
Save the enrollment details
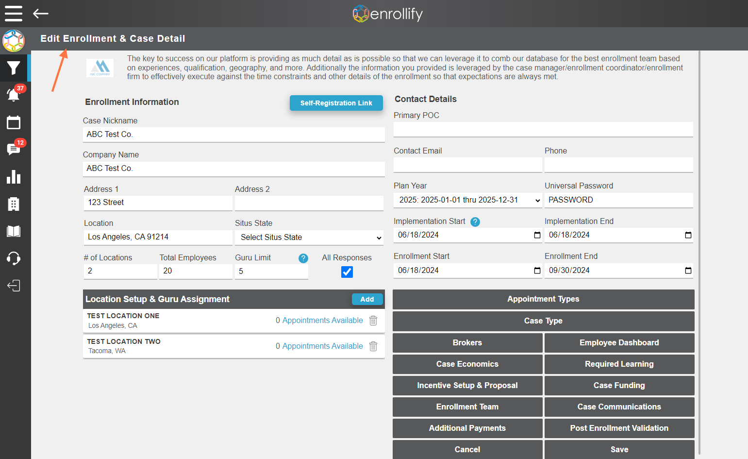click(x=619, y=450)
